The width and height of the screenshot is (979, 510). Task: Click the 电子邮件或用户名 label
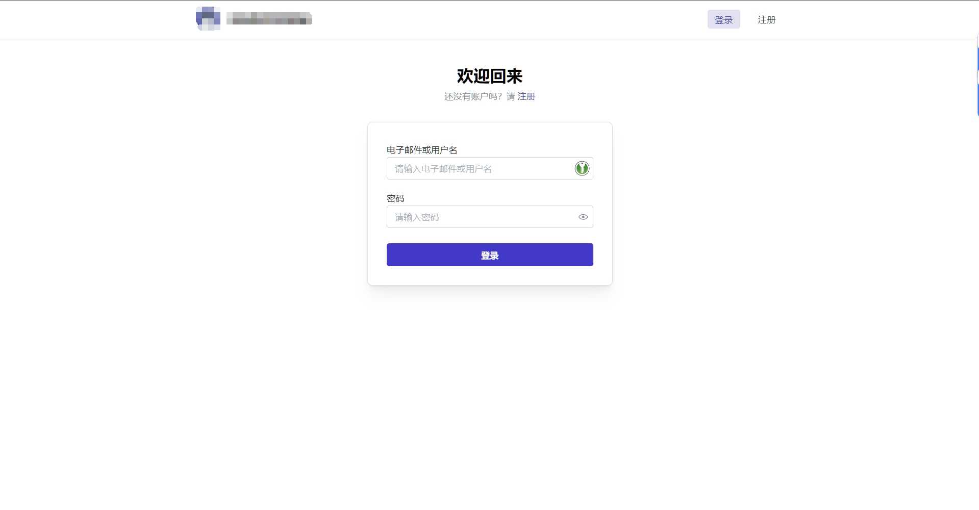(x=422, y=150)
